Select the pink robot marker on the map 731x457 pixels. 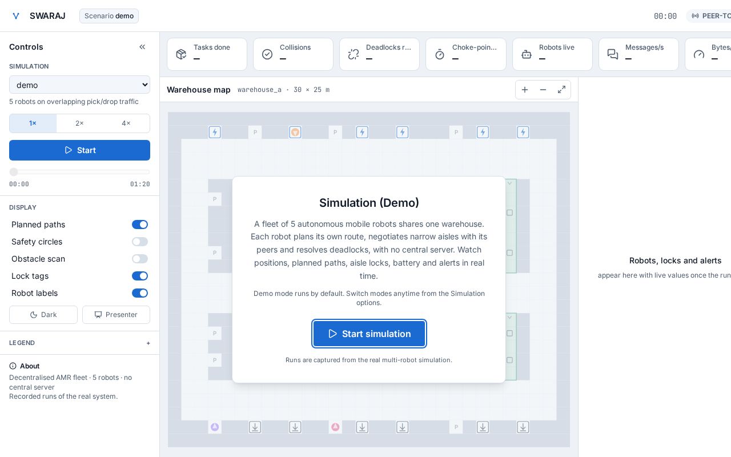click(335, 427)
